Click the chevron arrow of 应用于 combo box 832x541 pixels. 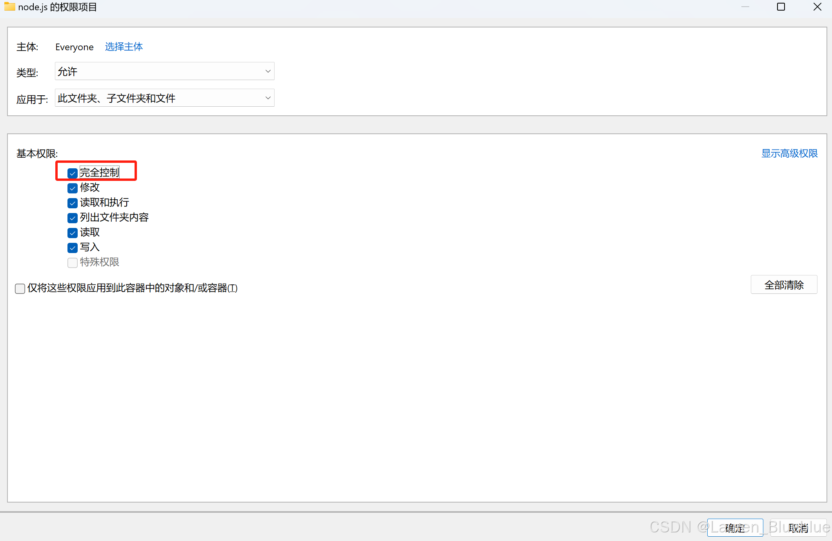point(268,98)
